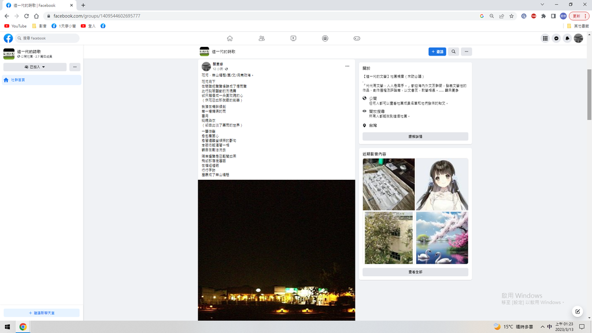Click the 查看全部 button under recent media
Screen dimensions: 592x333
pyautogui.click(x=415, y=272)
